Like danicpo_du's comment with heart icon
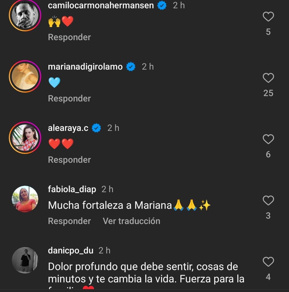 pos(268,261)
